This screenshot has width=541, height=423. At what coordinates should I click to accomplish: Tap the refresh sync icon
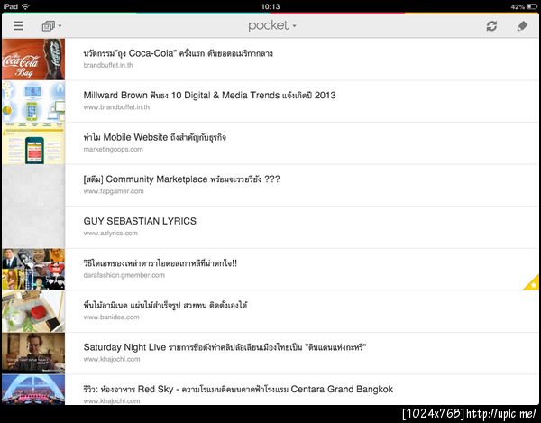491,26
